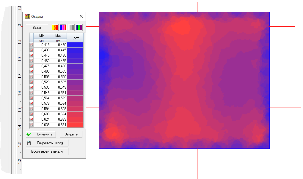Click Восстановить шкалу button
The width and height of the screenshot is (303, 179).
pyautogui.click(x=47, y=151)
